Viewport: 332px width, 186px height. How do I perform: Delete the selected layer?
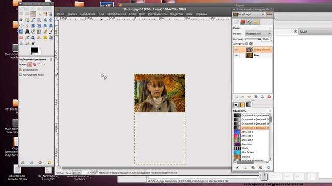(269, 97)
